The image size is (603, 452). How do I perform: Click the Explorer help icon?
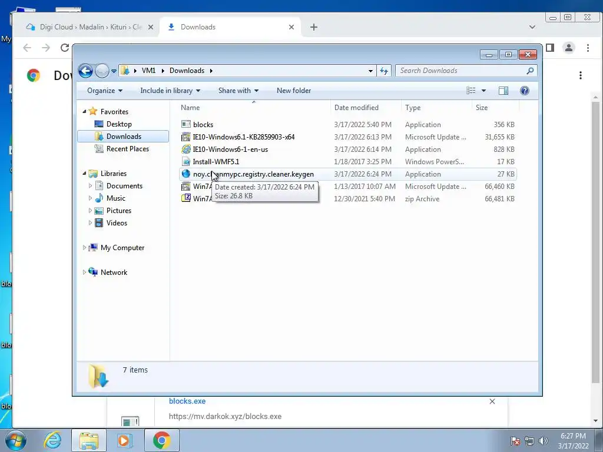pos(525,91)
